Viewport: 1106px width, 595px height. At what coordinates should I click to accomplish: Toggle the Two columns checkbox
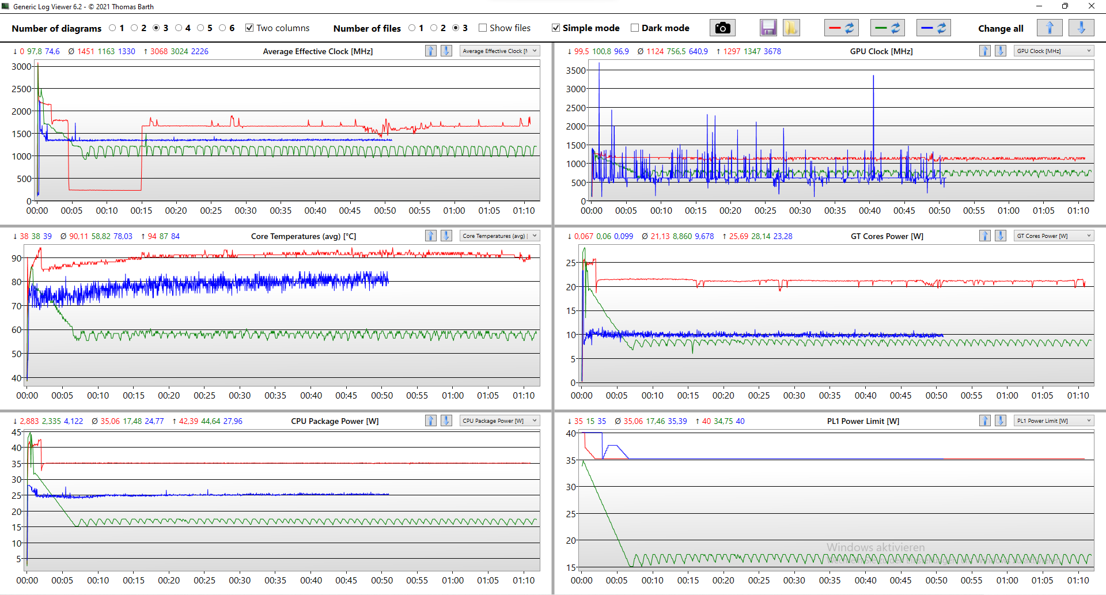click(x=249, y=28)
